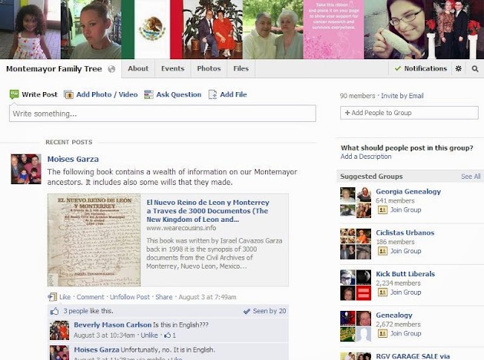Open the group settings gear icon

pyautogui.click(x=459, y=68)
